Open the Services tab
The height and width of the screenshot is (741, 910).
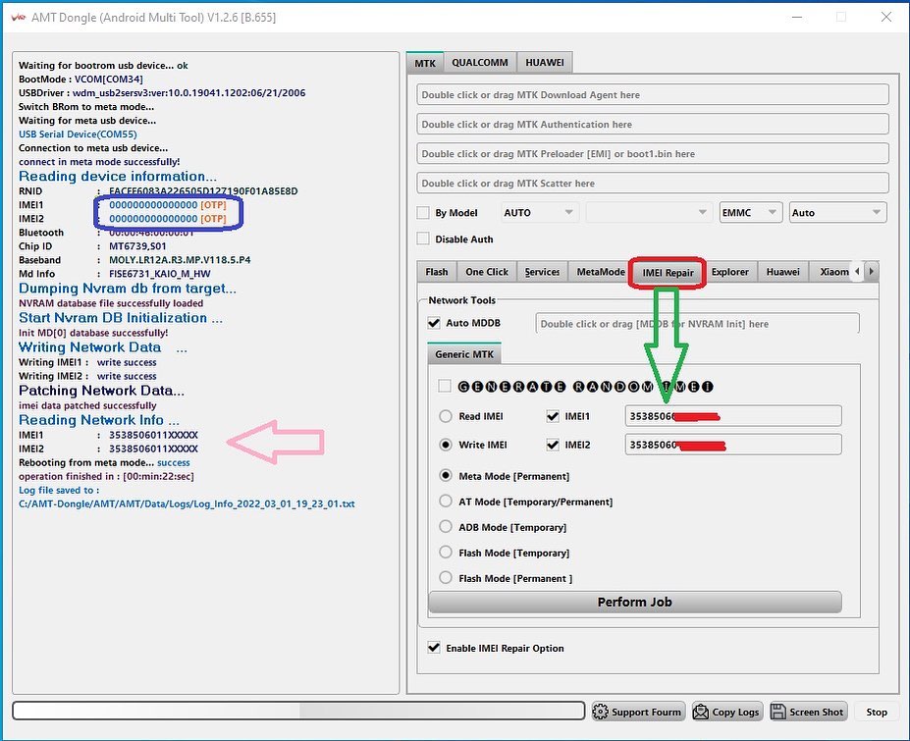point(542,272)
